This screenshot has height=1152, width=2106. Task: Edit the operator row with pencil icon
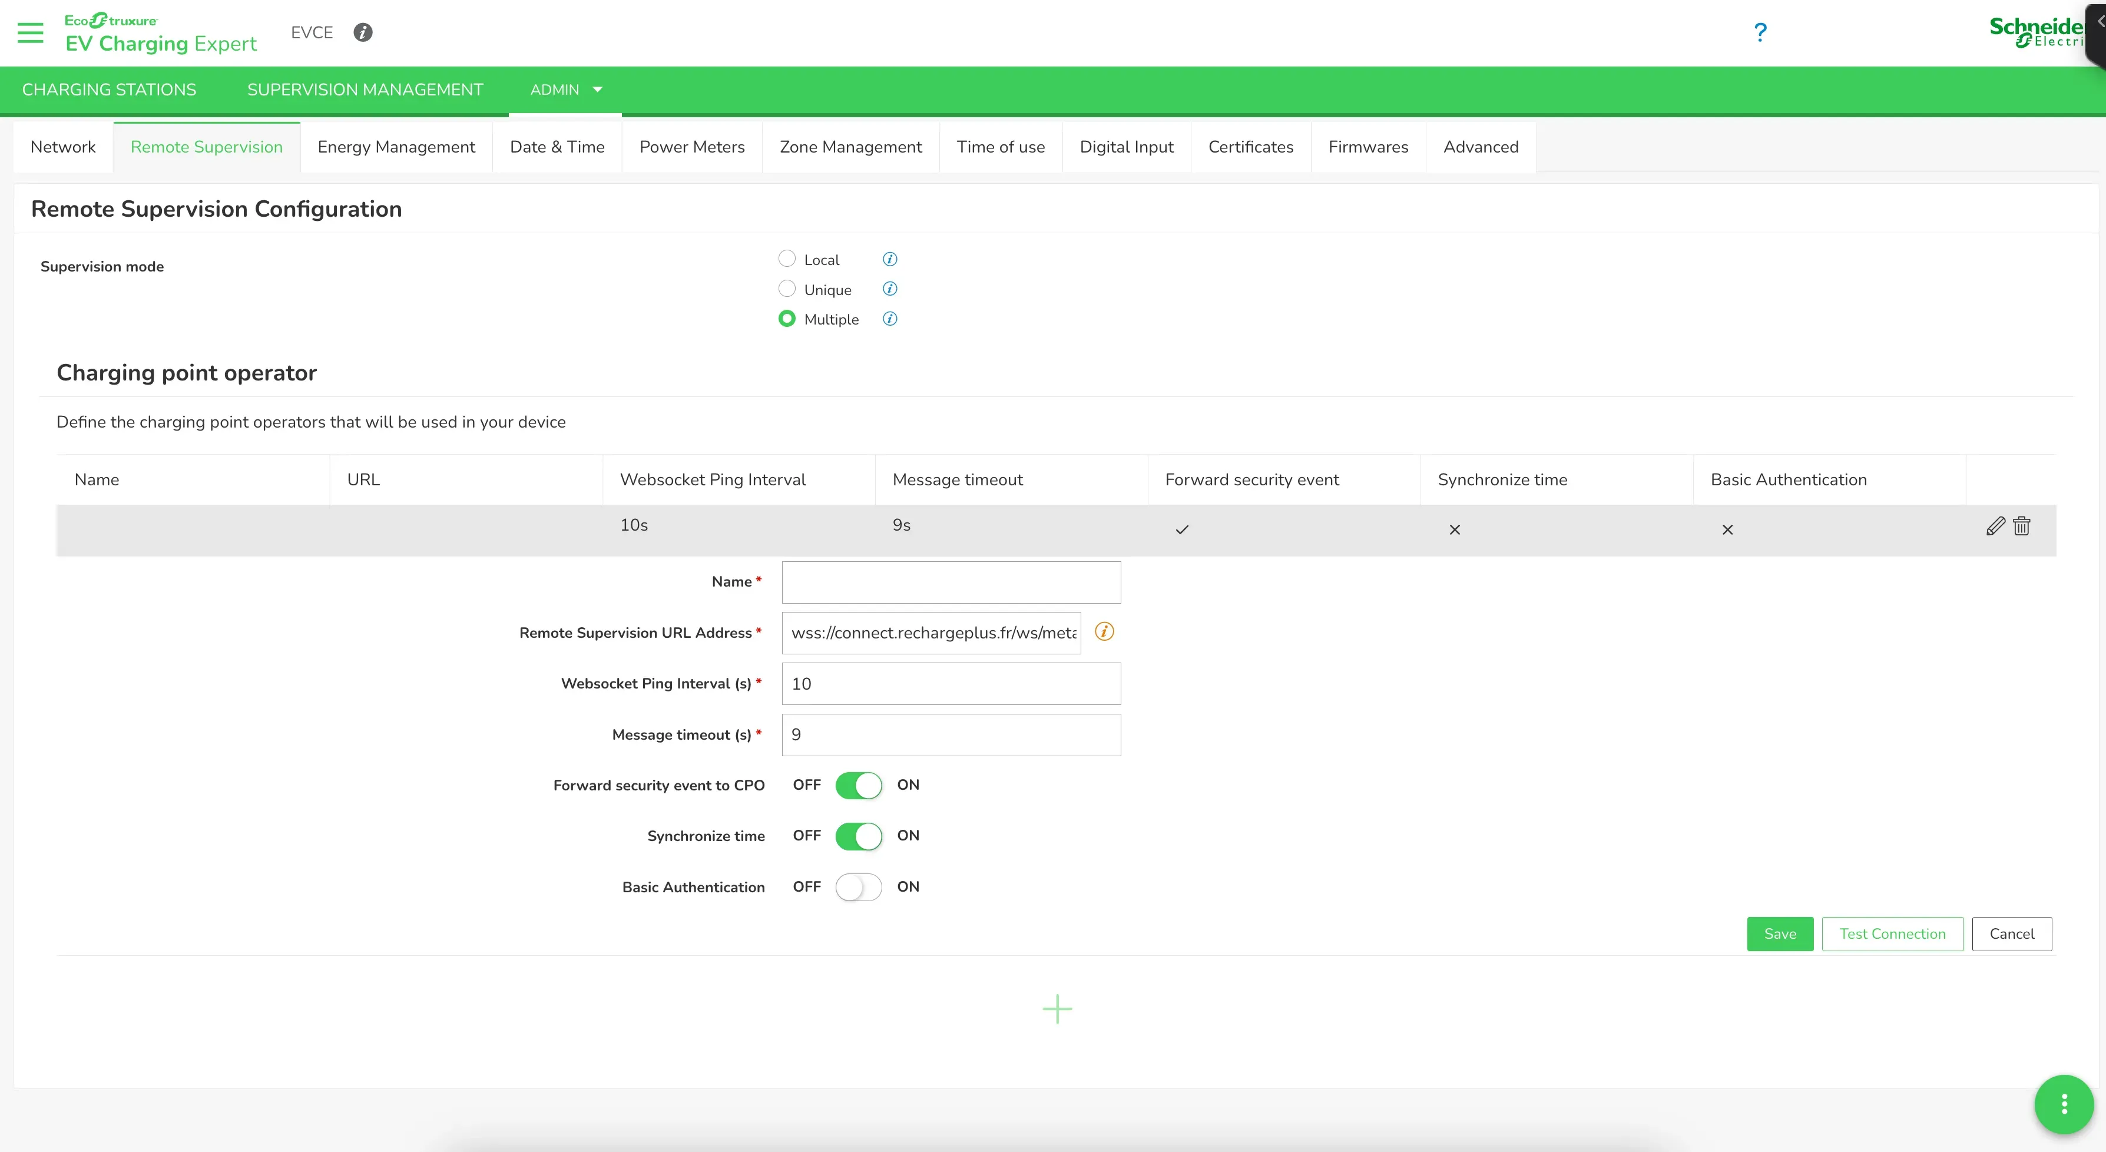[x=1995, y=526]
